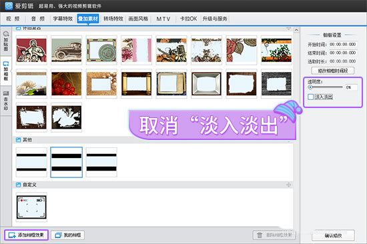367x244 pixels.
Task: Collapse the 自定义 section via its right-side icon
Action: 288,185
